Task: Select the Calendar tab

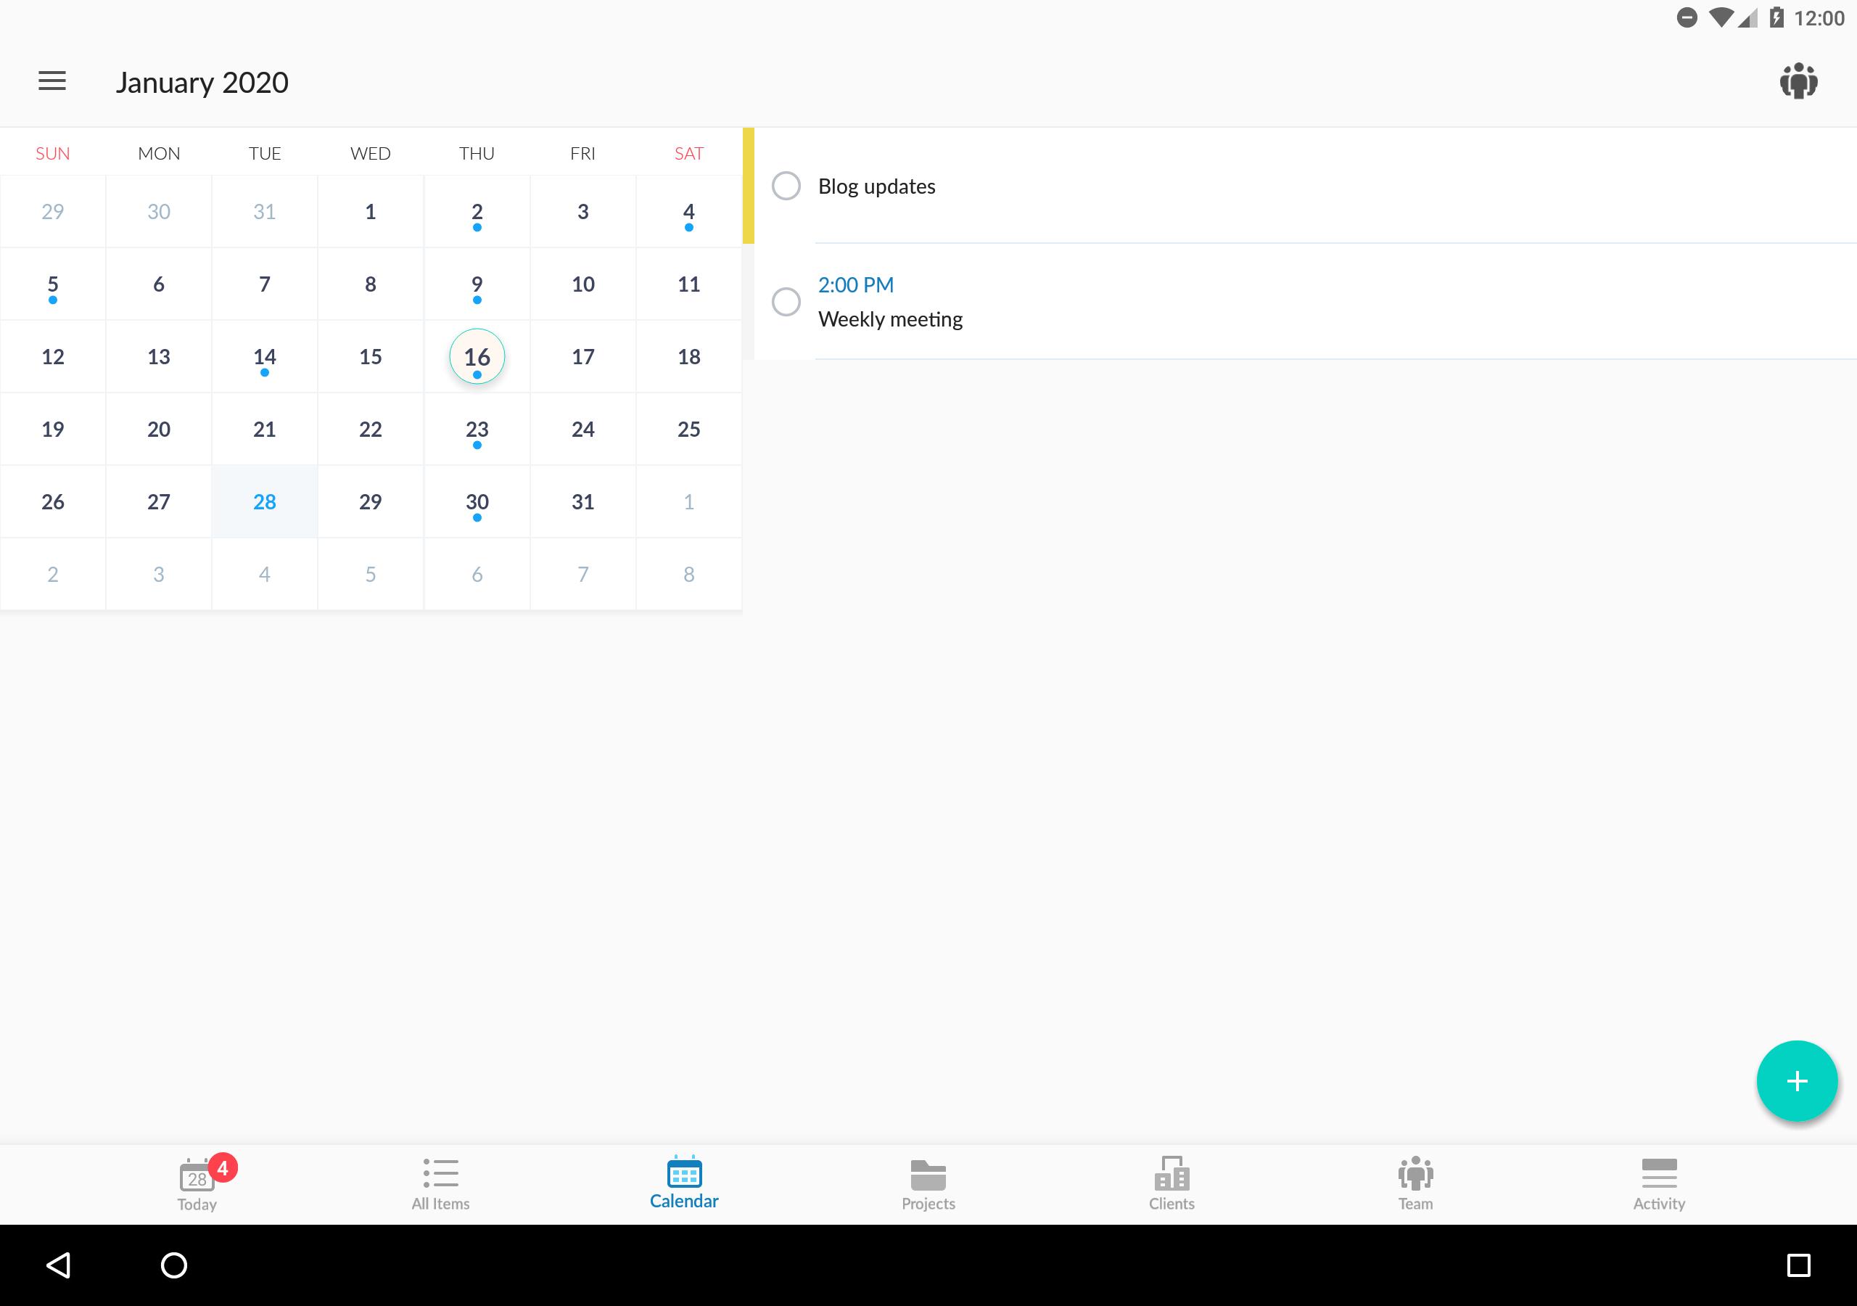Action: [684, 1183]
